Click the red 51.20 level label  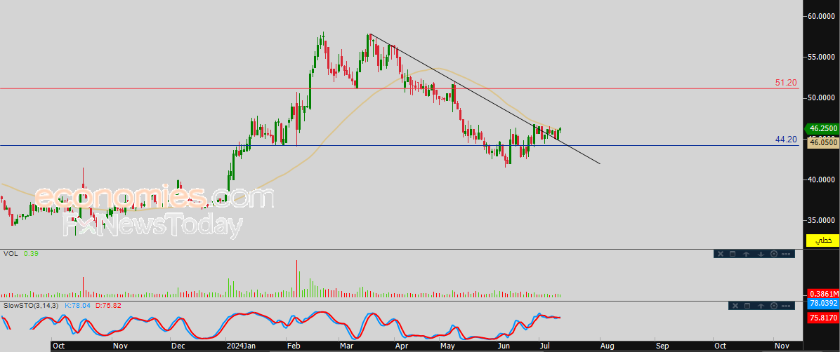(786, 83)
